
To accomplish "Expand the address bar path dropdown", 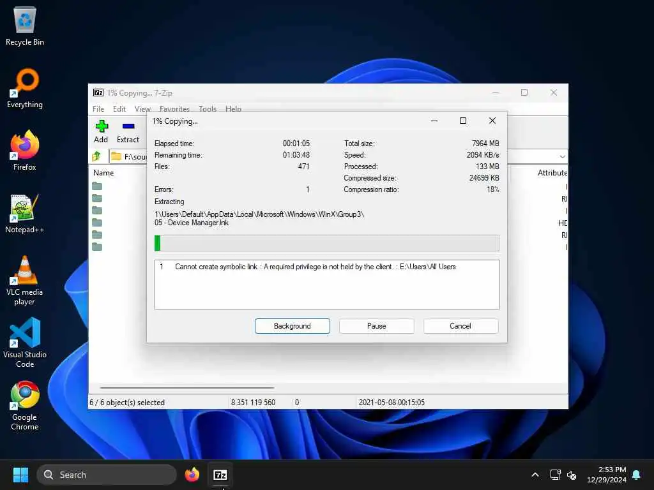I will pyautogui.click(x=562, y=156).
